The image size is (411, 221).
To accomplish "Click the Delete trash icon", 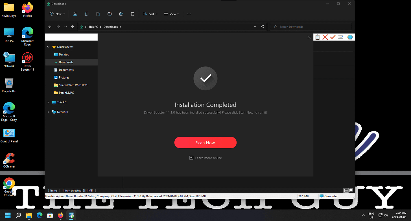I will point(133,14).
